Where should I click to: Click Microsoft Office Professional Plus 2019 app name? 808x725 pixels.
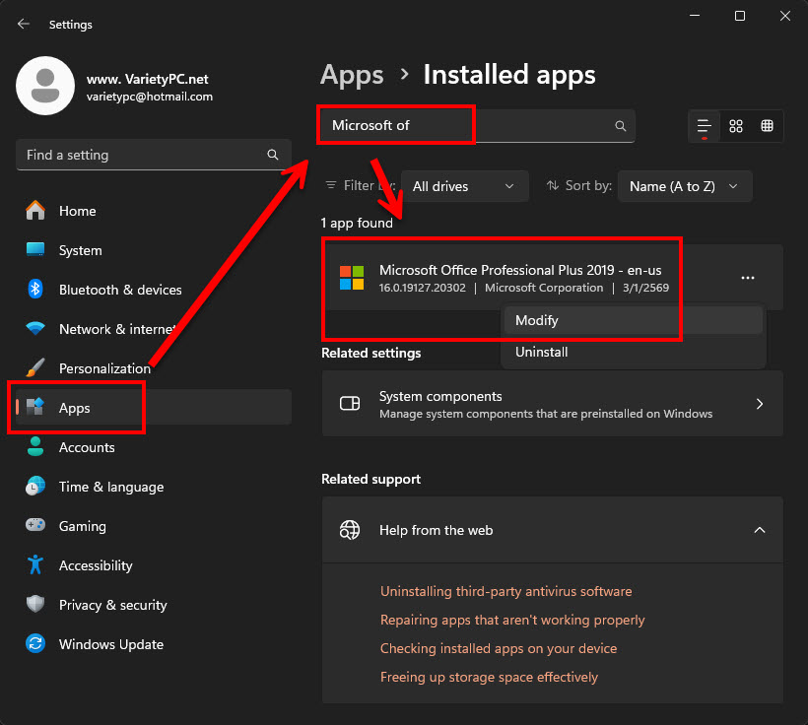pyautogui.click(x=520, y=270)
